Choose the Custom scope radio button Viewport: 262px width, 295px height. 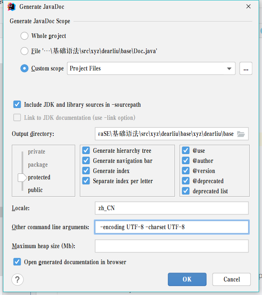point(25,68)
